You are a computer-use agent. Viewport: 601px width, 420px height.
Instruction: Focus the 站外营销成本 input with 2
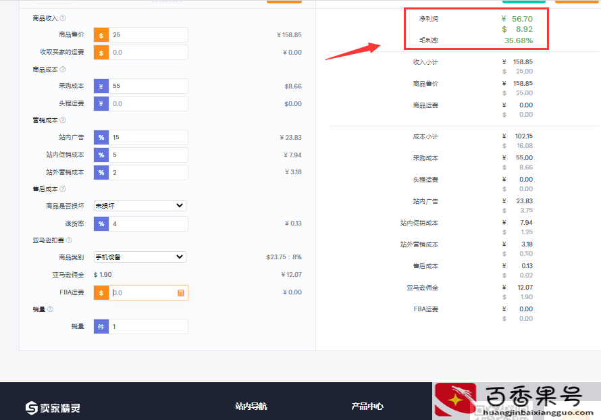149,172
